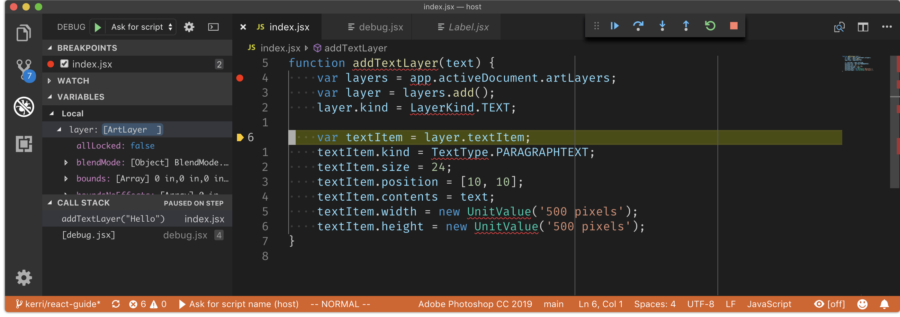
Task: Collapse the layer: [ArtLayer] variable
Action: (x=60, y=129)
